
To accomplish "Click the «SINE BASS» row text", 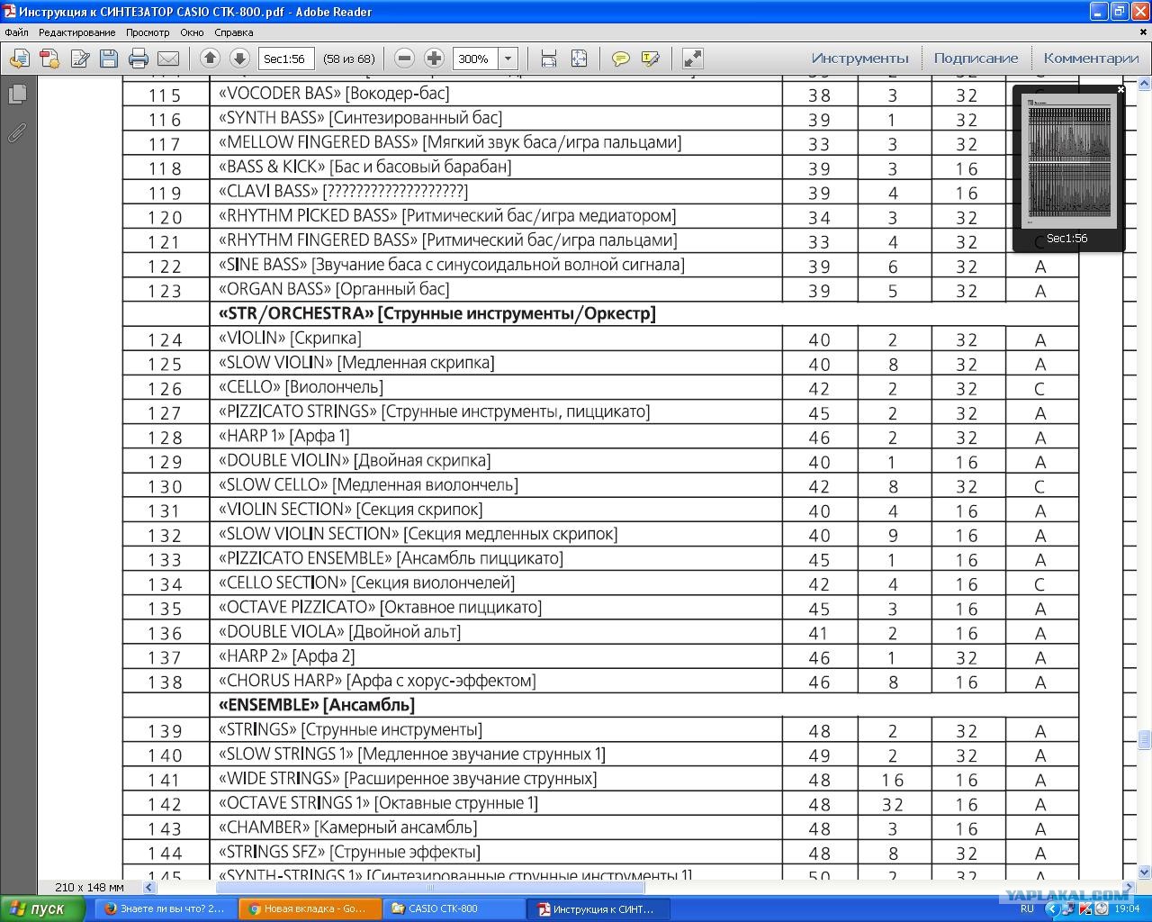I will (x=452, y=265).
